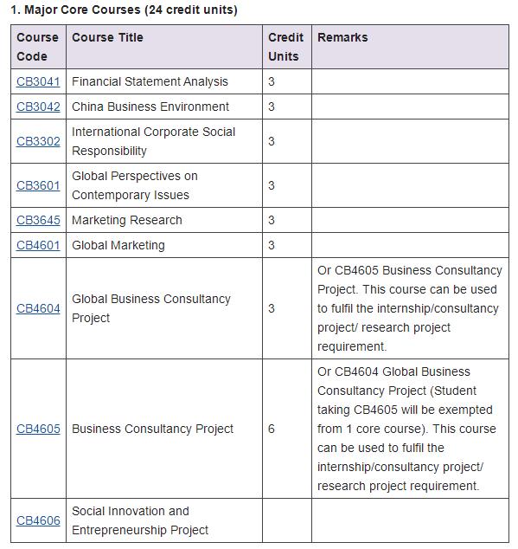Select the China Business Environment title cell

click(x=164, y=107)
